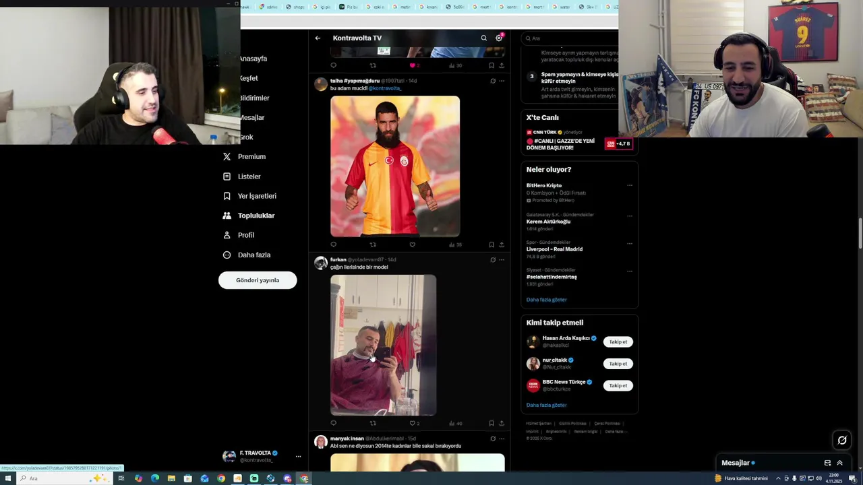863x485 pixels.
Task: Open the Windows Start menu
Action: point(8,478)
